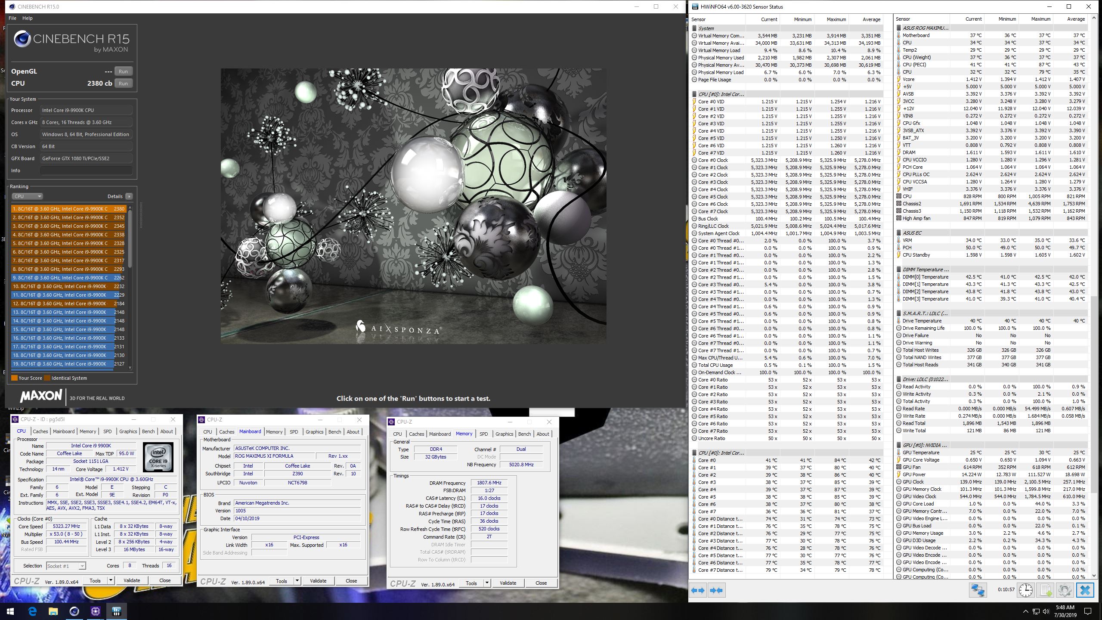Close sensors with the blue X icon
Image resolution: width=1102 pixels, height=620 pixels.
coord(1085,590)
